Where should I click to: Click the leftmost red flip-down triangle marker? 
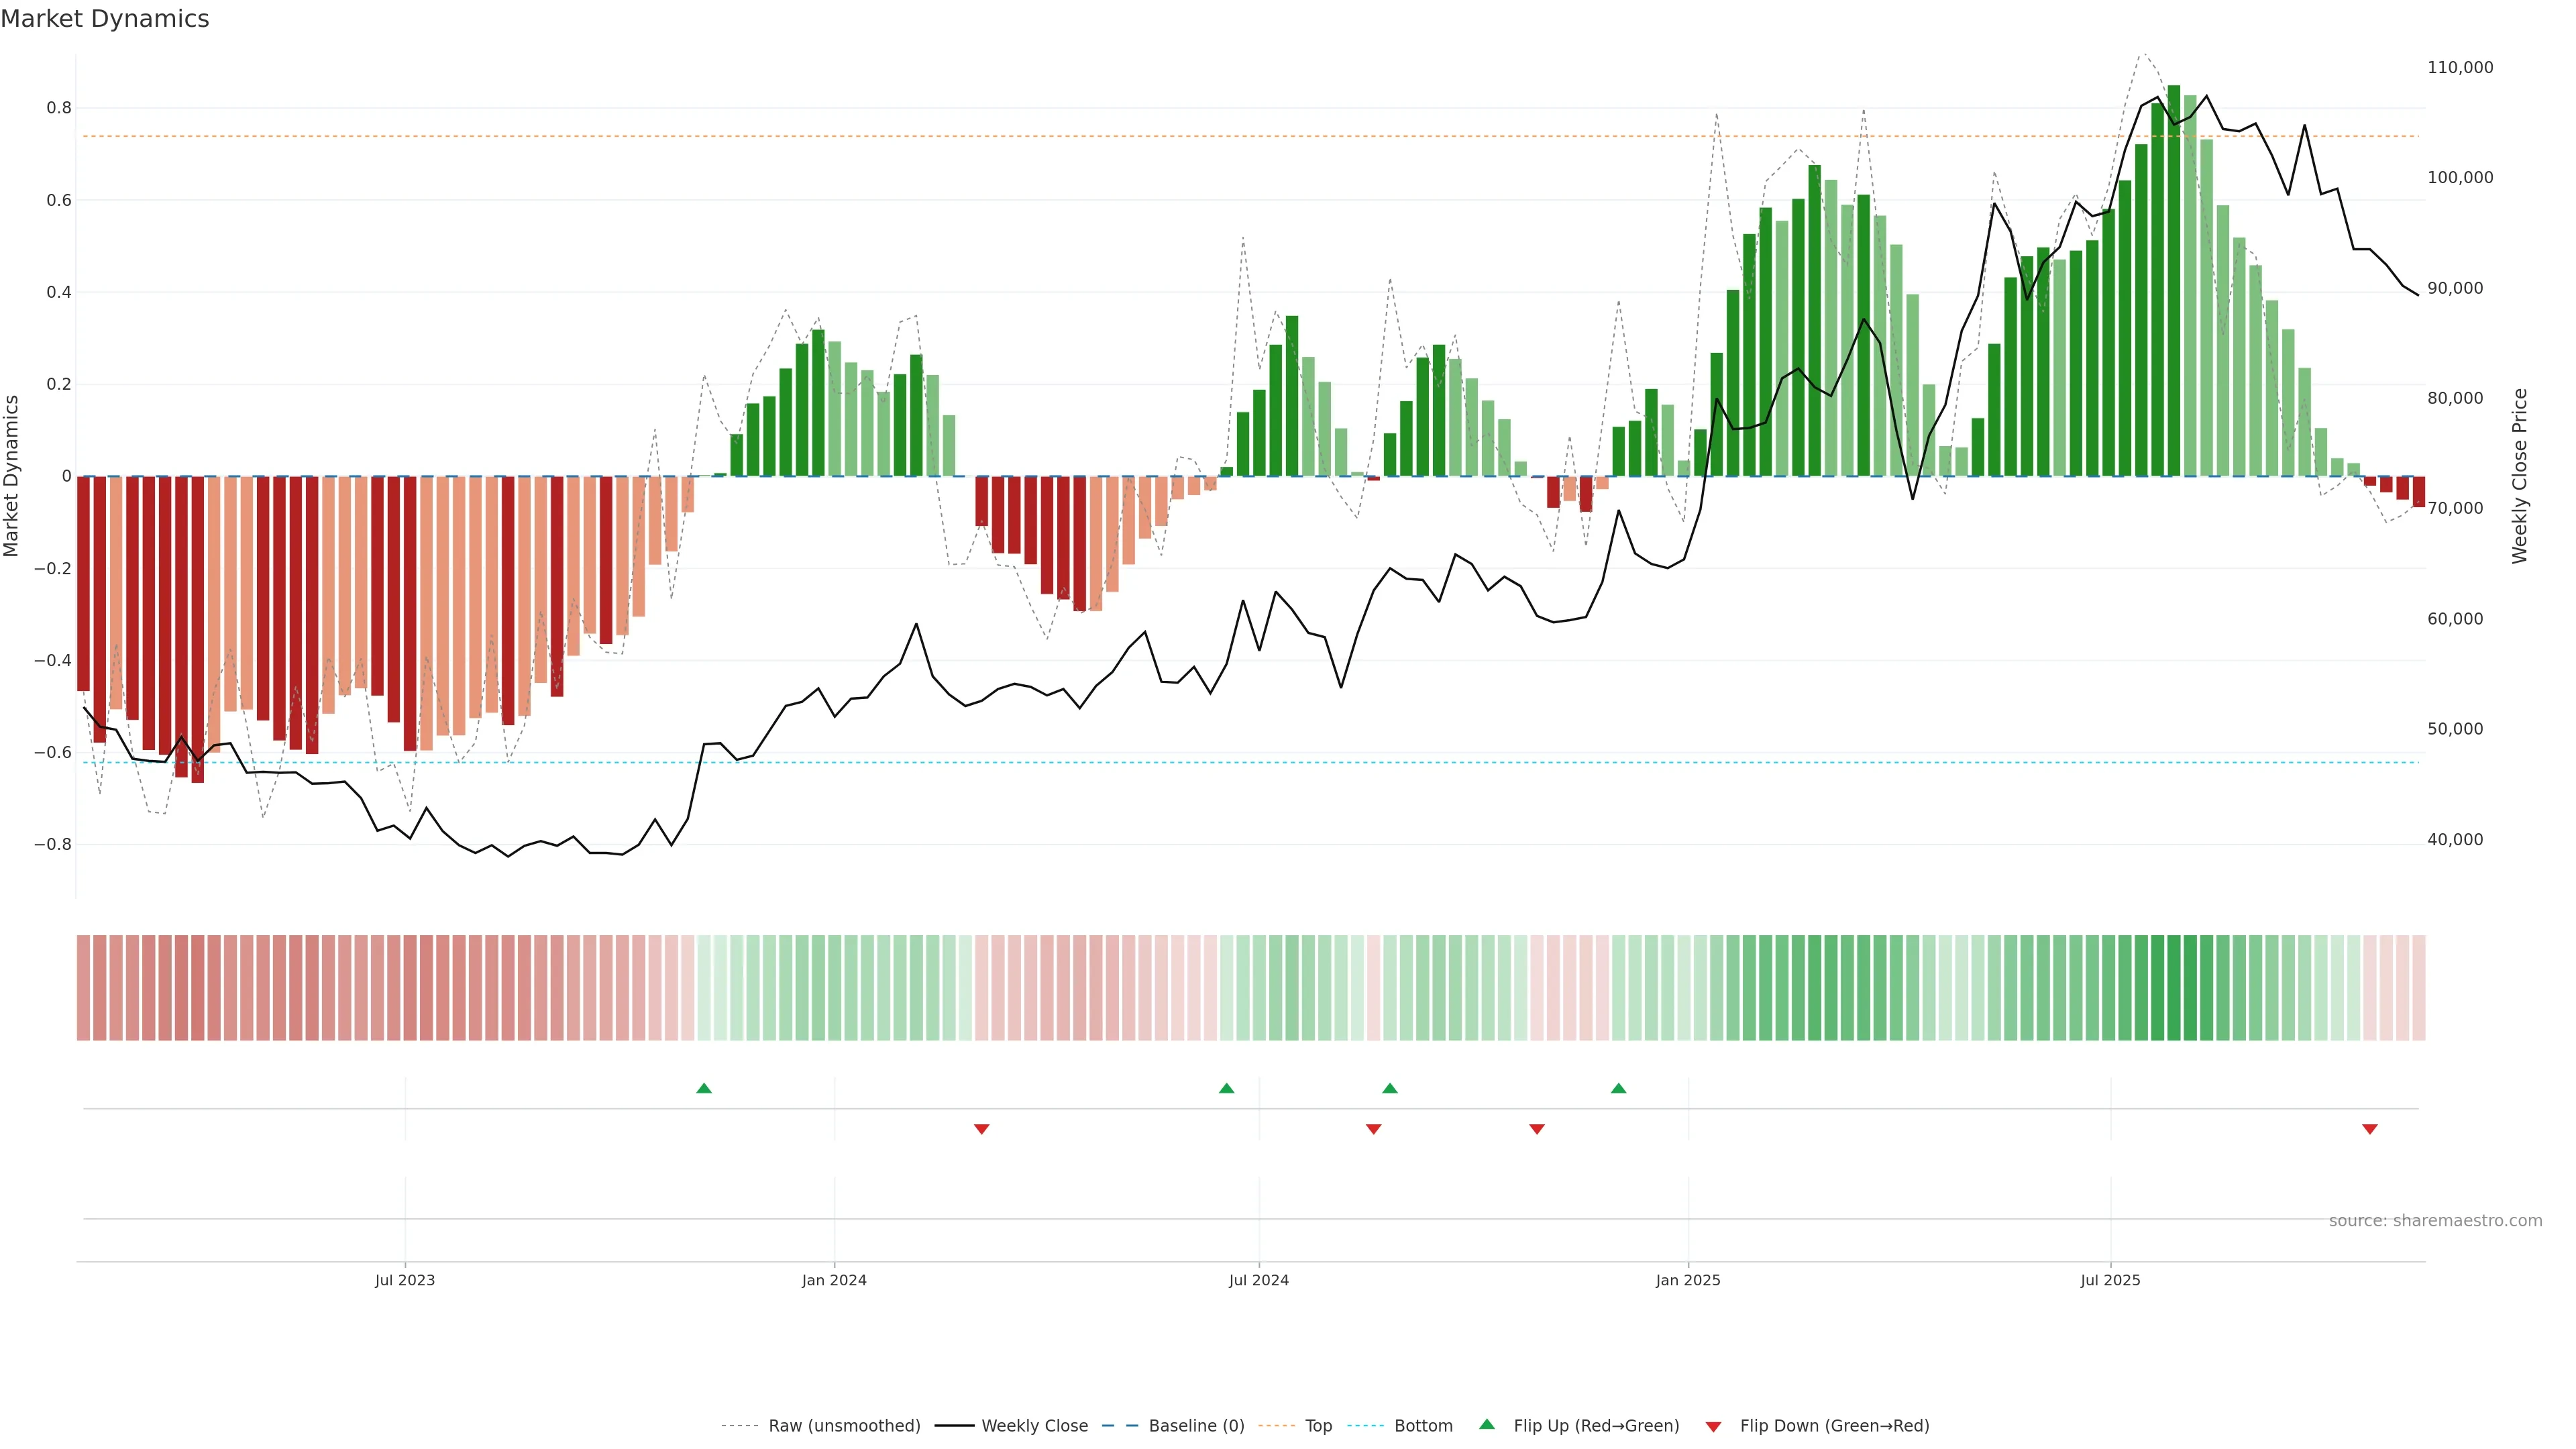point(981,1129)
